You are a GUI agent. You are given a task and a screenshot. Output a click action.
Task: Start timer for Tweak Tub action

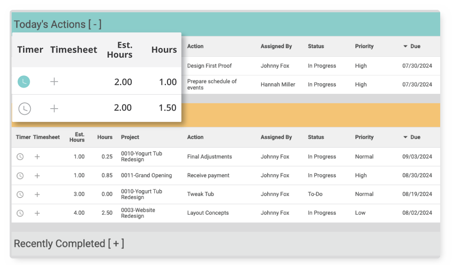(x=20, y=194)
